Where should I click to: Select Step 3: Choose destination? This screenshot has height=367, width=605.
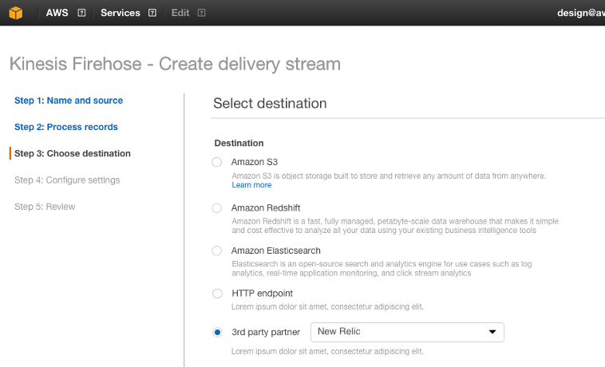73,153
